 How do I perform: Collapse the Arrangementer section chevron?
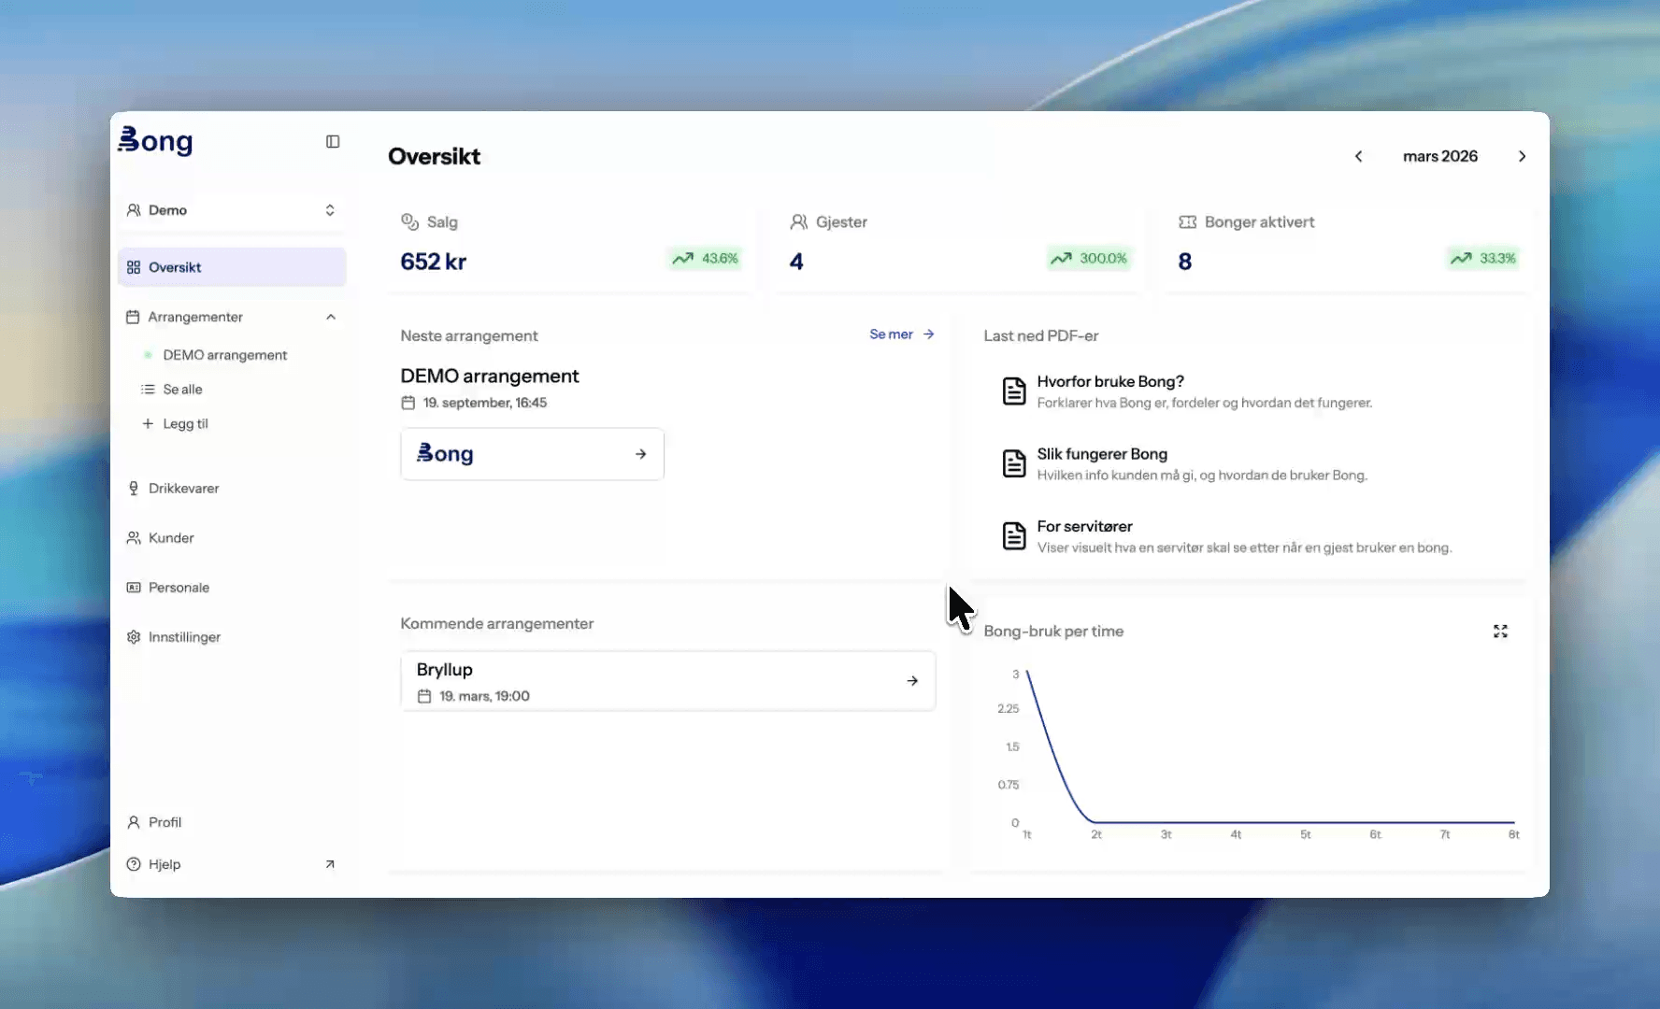(x=331, y=318)
